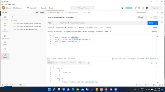165x92 pixels.
Task: Open the tab options ellipsis menu
Action: tap(89, 13)
